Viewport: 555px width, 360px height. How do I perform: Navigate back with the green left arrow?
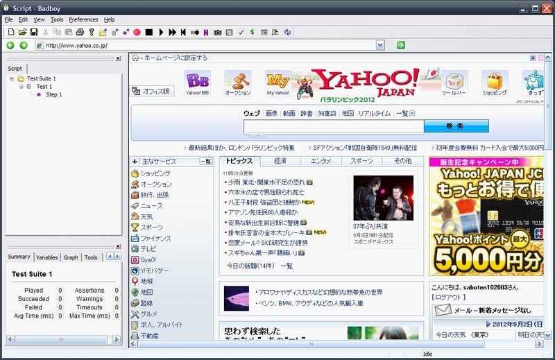tap(10, 45)
